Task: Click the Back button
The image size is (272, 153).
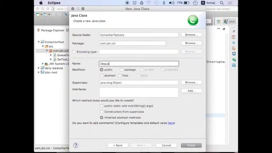Action: pyautogui.click(x=118, y=145)
